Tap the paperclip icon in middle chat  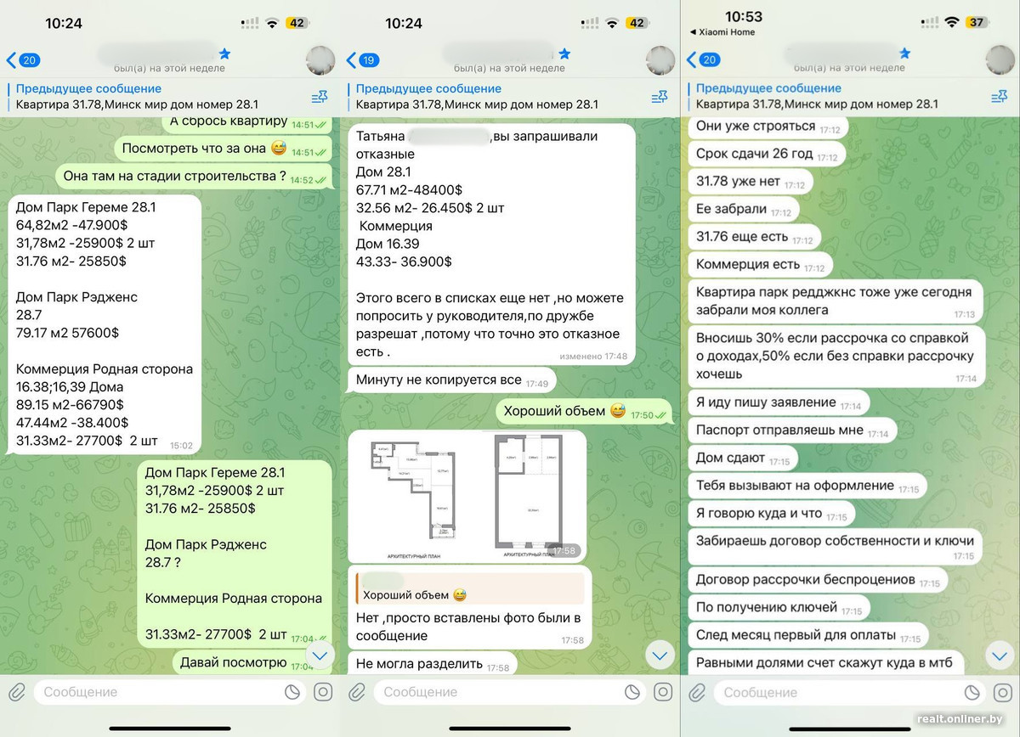click(357, 692)
